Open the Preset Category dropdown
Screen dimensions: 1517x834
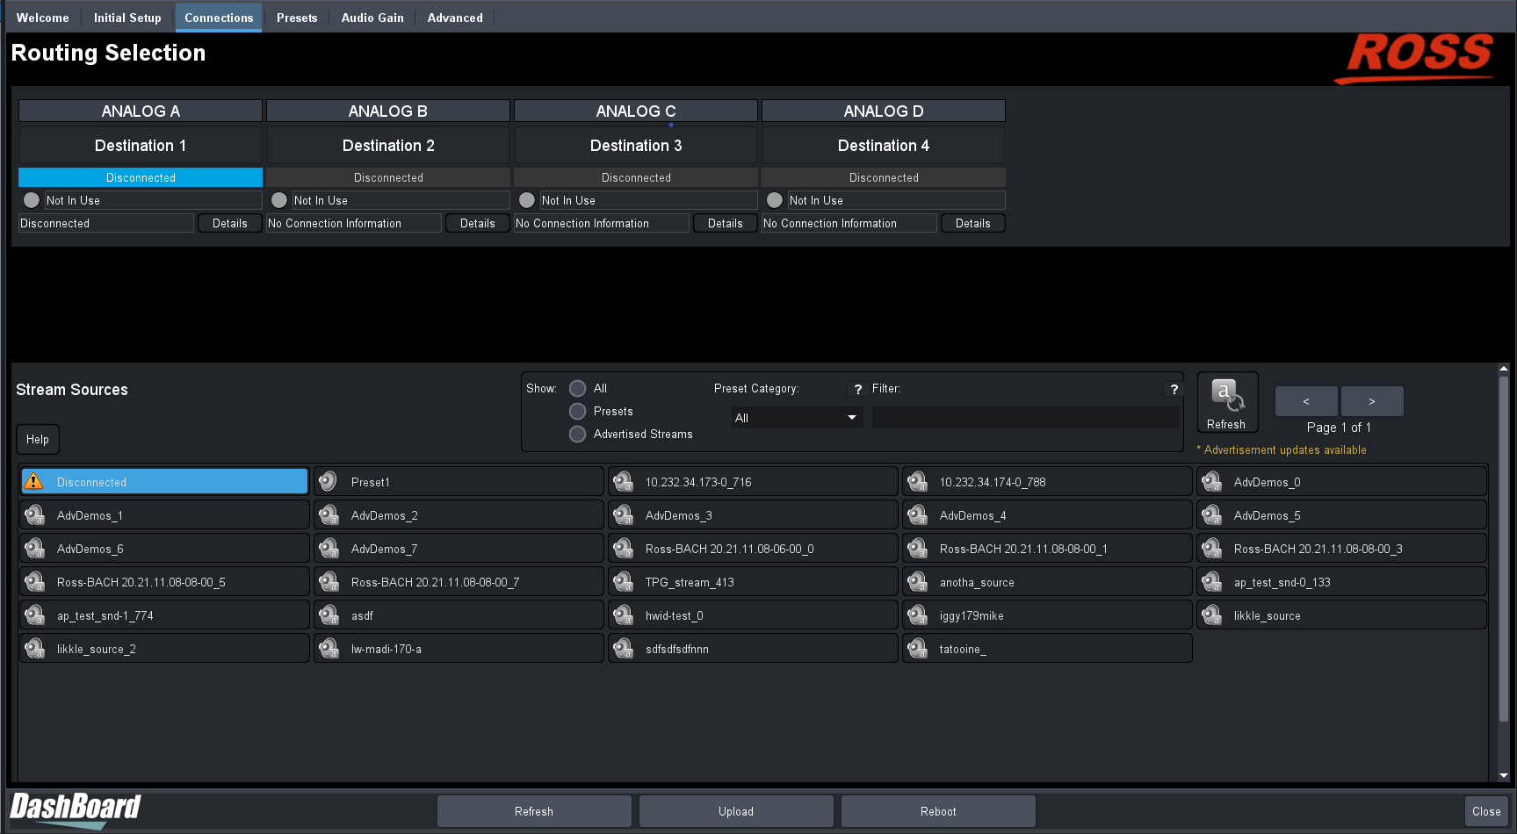point(797,418)
